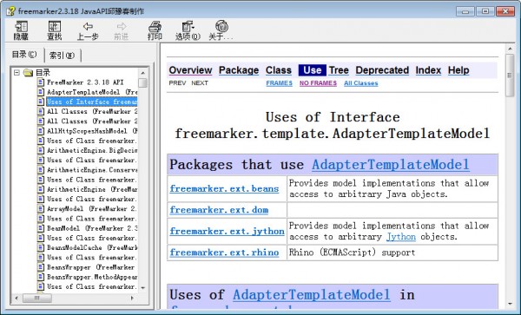Click the Forward (前进) toolbar arrow

click(122, 26)
